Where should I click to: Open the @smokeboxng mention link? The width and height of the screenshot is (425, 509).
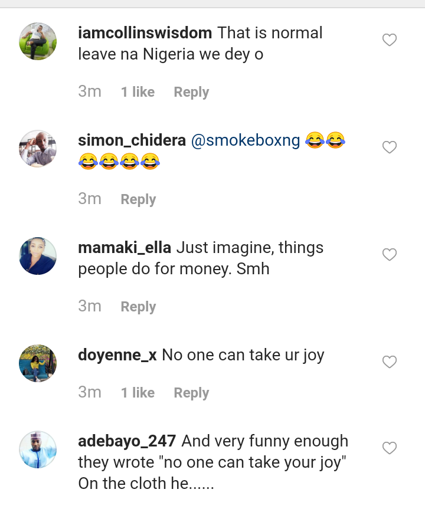(246, 141)
